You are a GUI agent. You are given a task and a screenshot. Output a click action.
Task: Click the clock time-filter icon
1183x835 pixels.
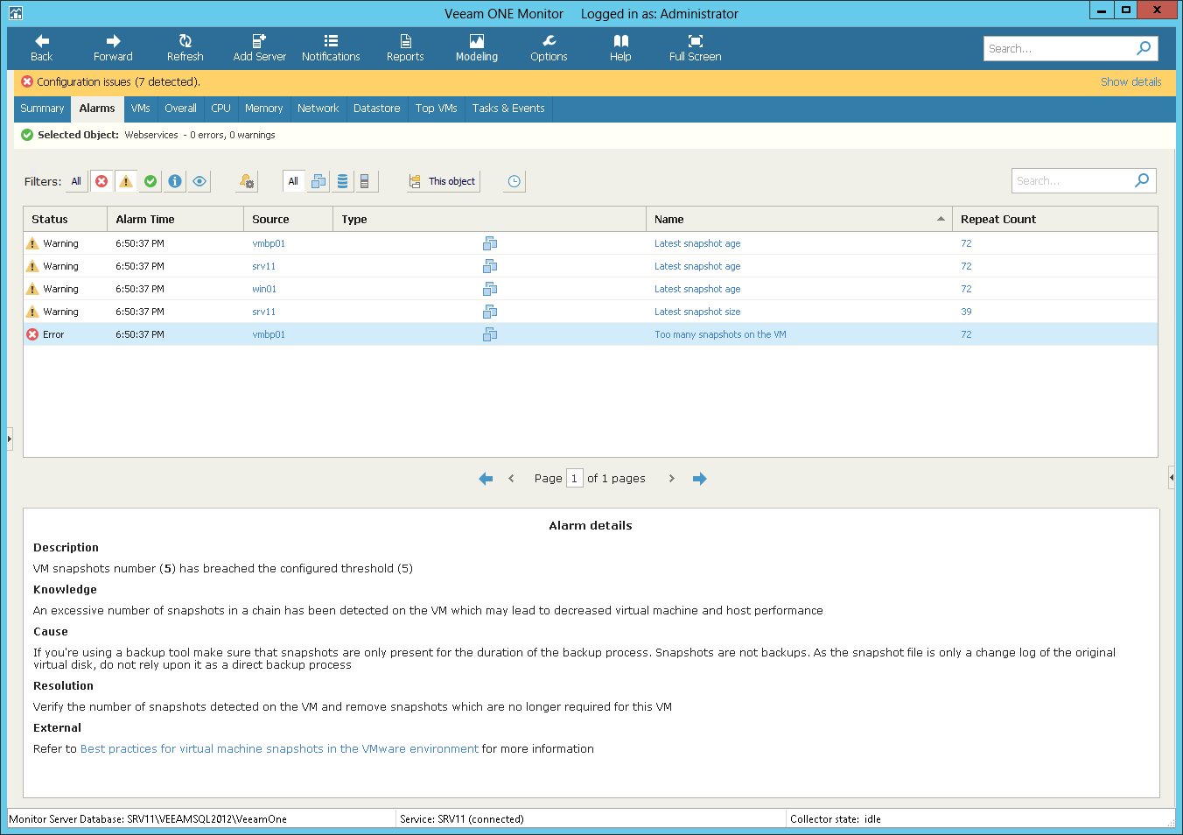click(x=514, y=181)
